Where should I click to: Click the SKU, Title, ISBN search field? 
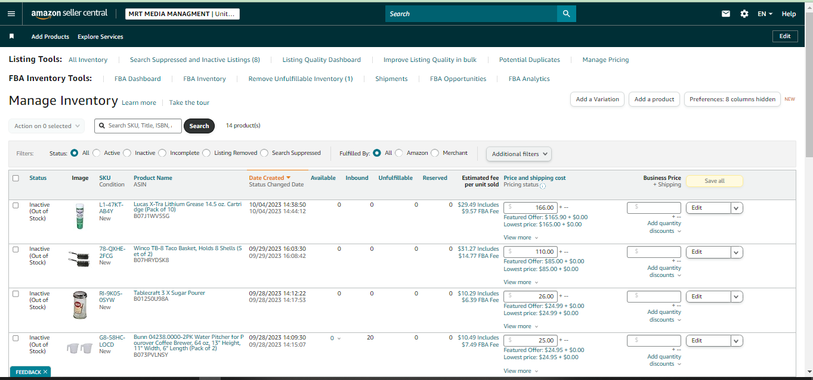point(138,126)
